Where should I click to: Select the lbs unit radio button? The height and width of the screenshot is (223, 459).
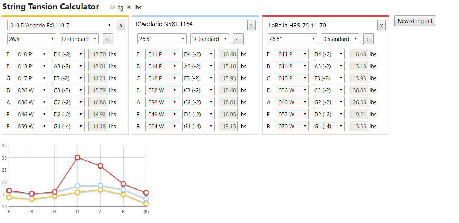(x=130, y=7)
